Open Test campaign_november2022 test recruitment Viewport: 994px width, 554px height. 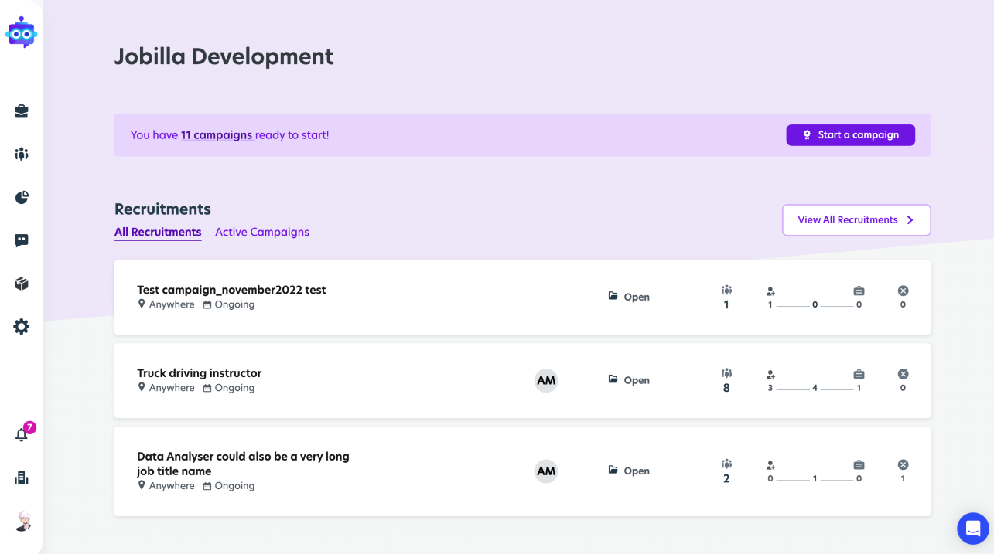231,291
